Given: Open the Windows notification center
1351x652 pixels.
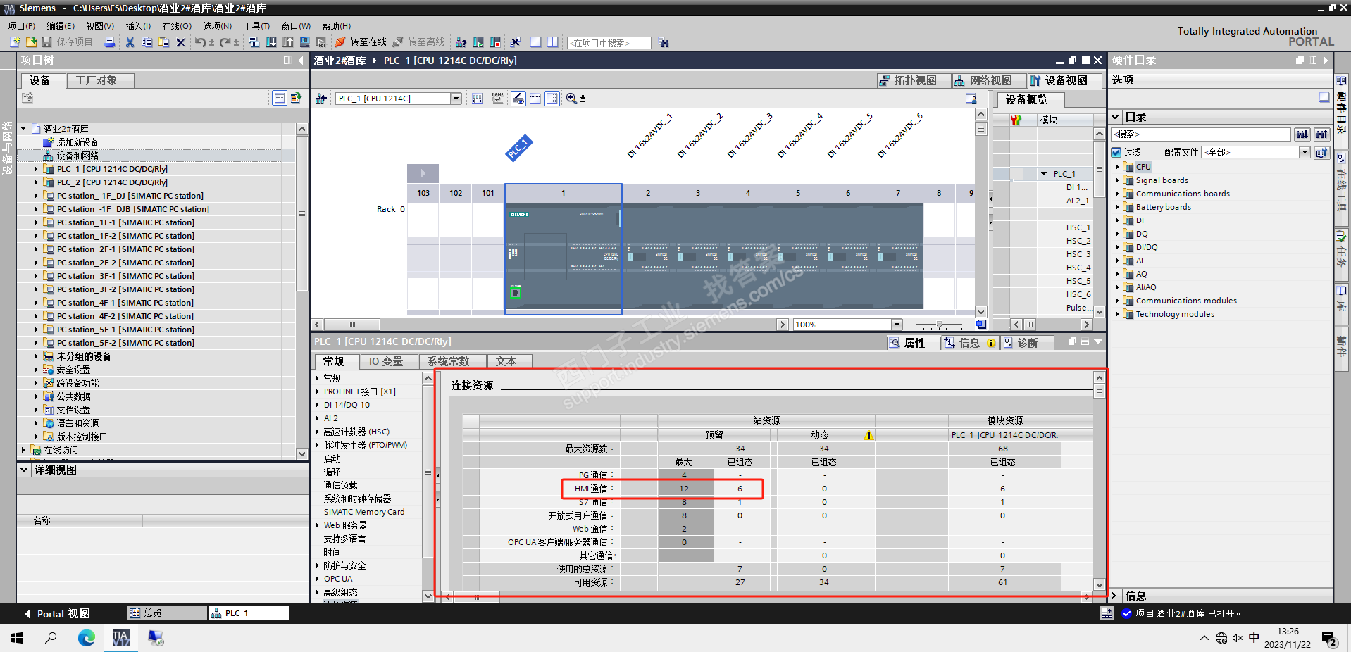Looking at the screenshot, I should click(x=1330, y=638).
